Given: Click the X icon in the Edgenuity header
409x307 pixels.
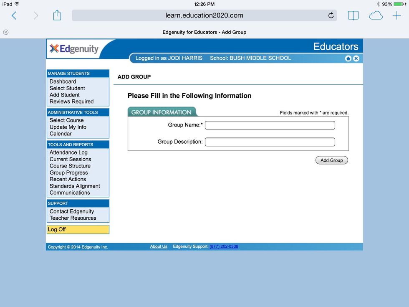Looking at the screenshot, I should click(356, 58).
